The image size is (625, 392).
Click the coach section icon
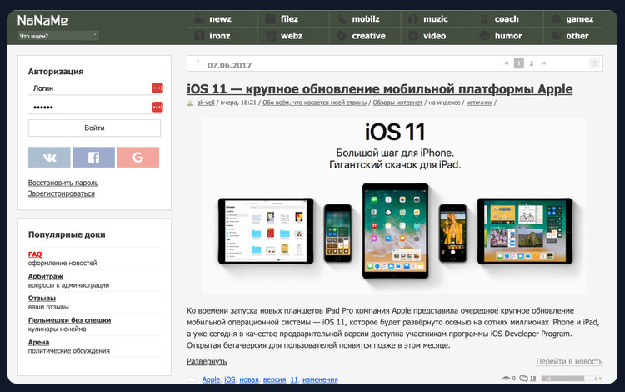[484, 18]
